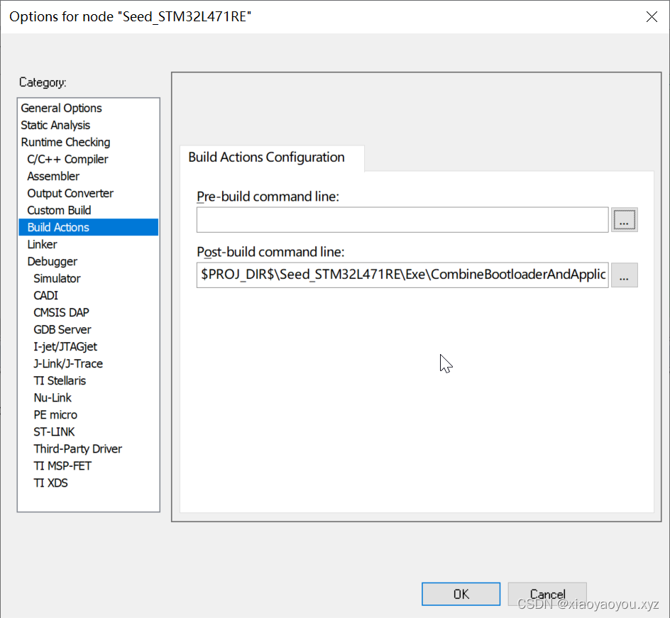Open the Output Converter options
The height and width of the screenshot is (618, 670).
coord(70,193)
